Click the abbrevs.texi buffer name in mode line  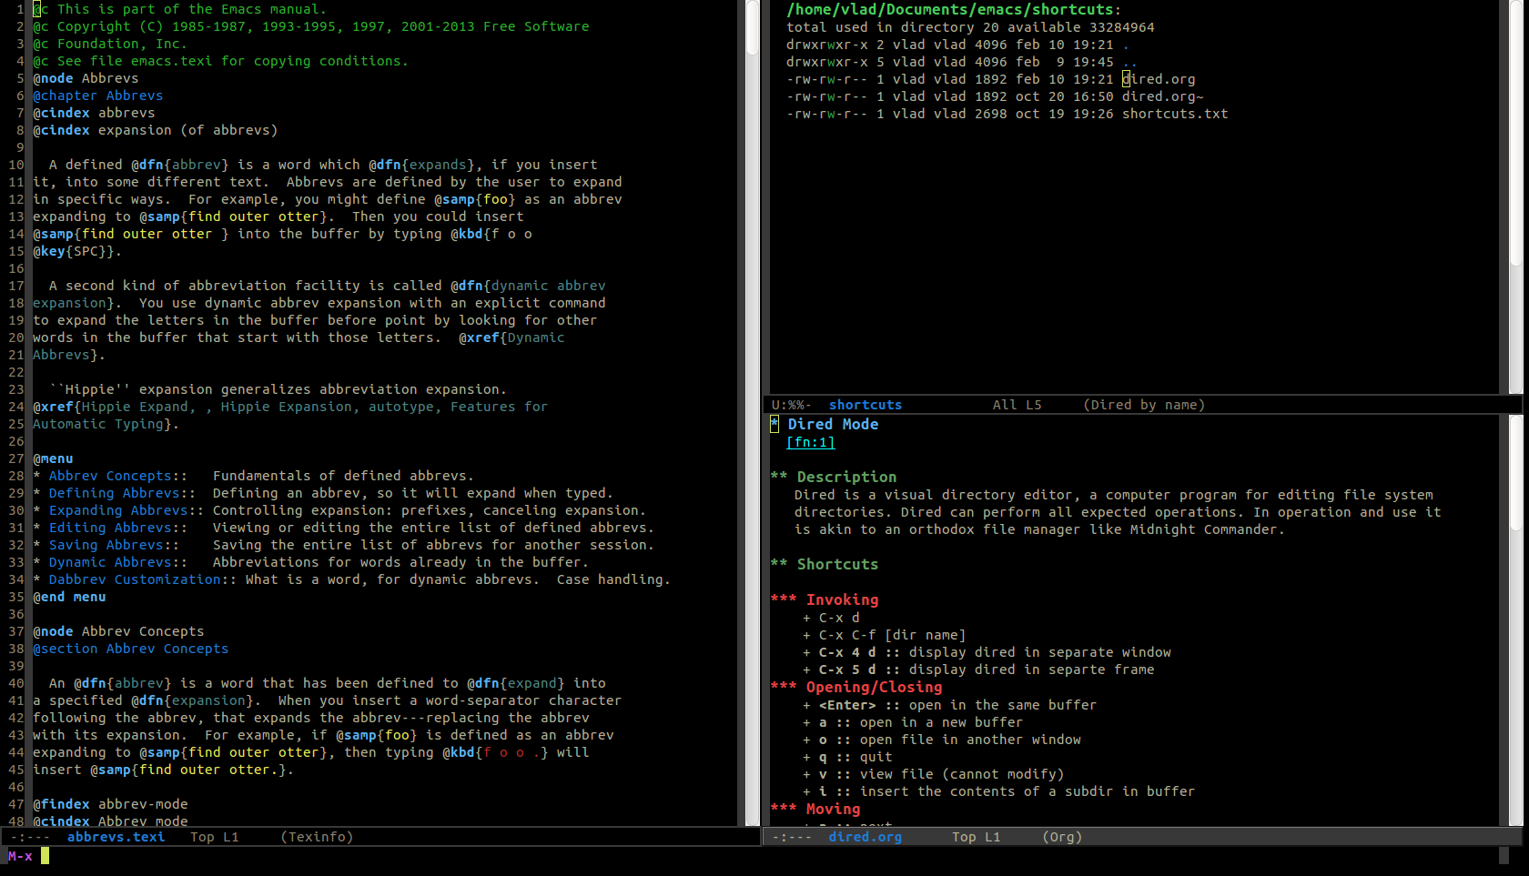tap(116, 837)
